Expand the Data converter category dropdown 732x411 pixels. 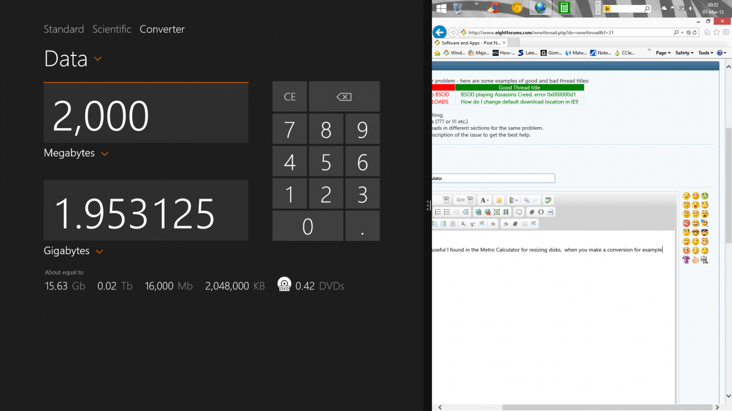click(x=97, y=60)
